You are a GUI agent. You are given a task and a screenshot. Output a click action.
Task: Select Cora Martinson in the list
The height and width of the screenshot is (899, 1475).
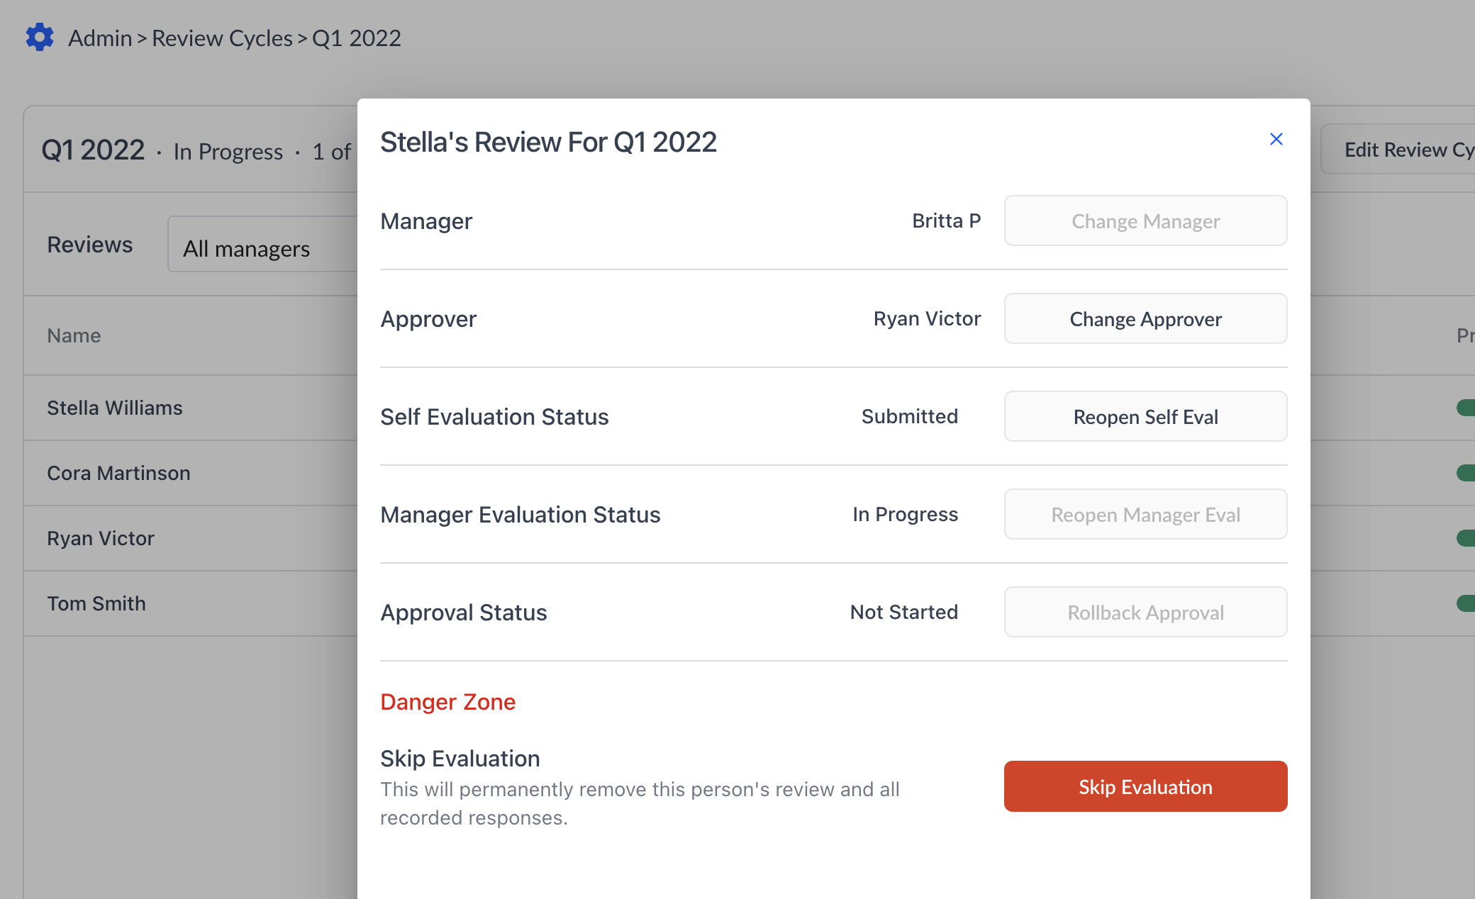point(118,473)
